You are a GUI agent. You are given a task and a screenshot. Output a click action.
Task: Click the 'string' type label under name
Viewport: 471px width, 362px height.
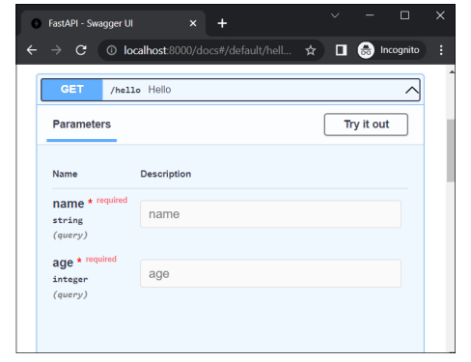point(68,220)
